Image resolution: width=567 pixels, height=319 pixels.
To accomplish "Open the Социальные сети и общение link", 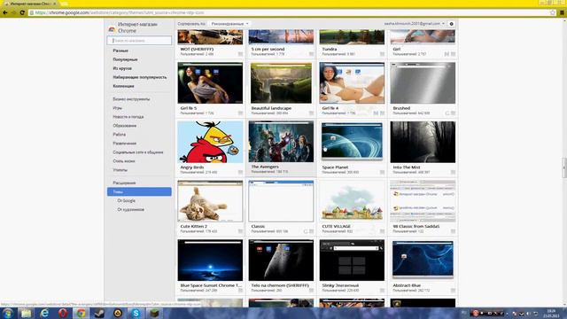I will [138, 152].
